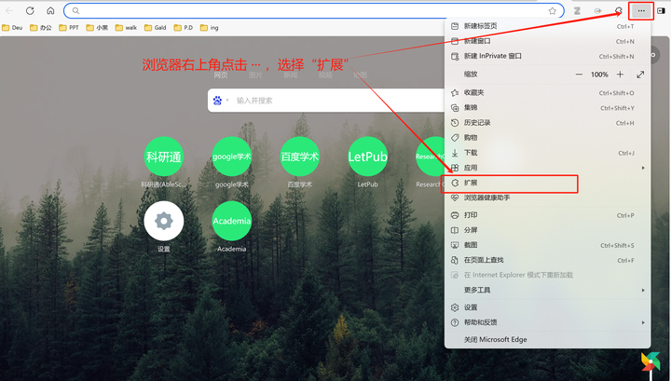Click the zoom out minus button
This screenshot has width=671, height=381.
579,75
